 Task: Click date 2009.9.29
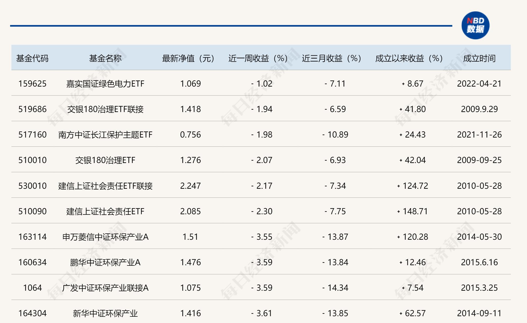pos(479,109)
